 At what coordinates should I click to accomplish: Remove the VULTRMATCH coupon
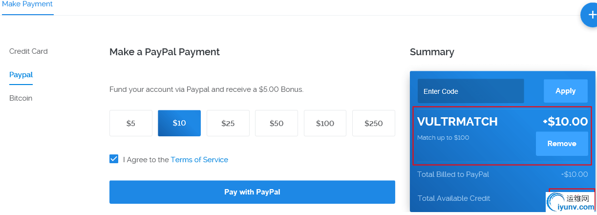tap(561, 144)
